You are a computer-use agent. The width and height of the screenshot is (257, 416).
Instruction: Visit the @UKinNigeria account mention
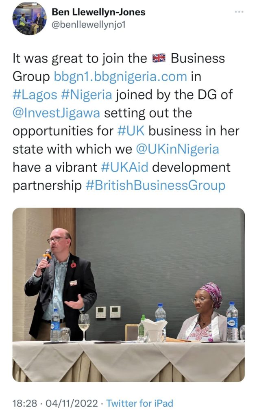point(177,149)
